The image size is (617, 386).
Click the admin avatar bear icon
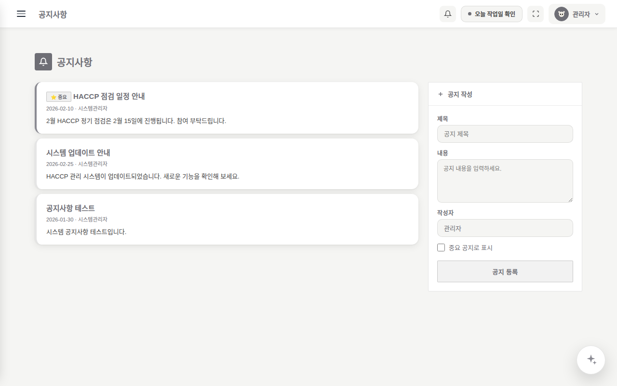[562, 14]
